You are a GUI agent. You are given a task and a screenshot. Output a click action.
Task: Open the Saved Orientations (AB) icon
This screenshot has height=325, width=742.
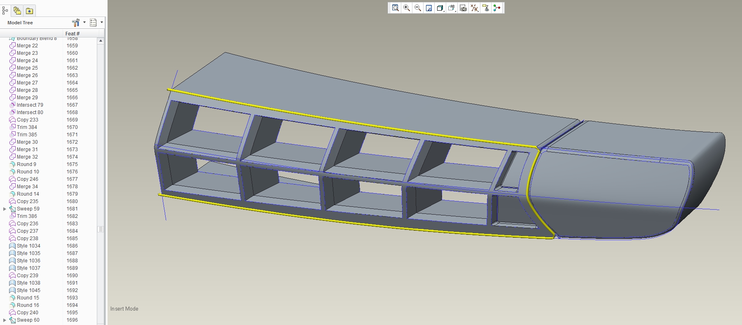point(452,8)
